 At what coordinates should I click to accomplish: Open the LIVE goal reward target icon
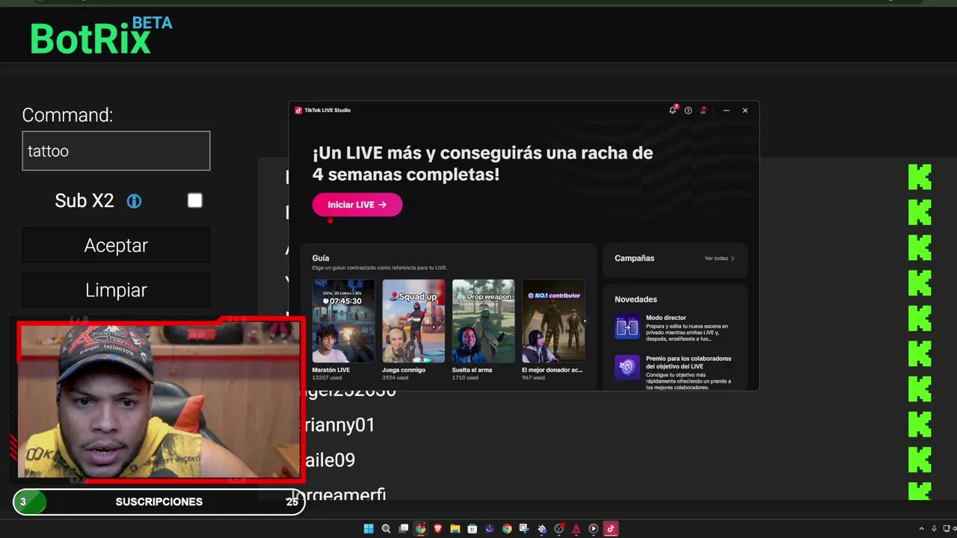627,367
